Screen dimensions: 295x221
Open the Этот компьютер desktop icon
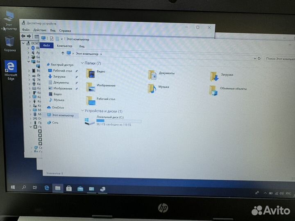click(9, 20)
